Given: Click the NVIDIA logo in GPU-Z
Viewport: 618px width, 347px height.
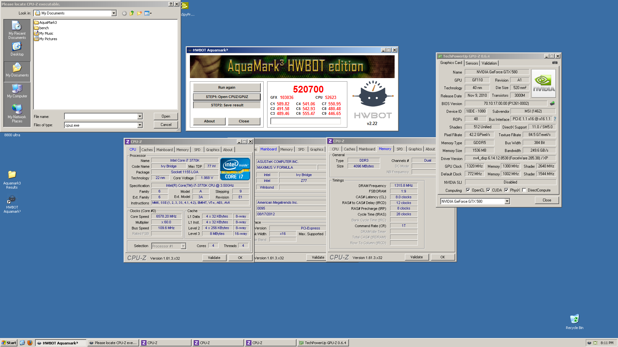Looking at the screenshot, I should [544, 84].
